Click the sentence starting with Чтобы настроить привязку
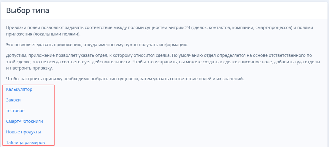 [125, 79]
